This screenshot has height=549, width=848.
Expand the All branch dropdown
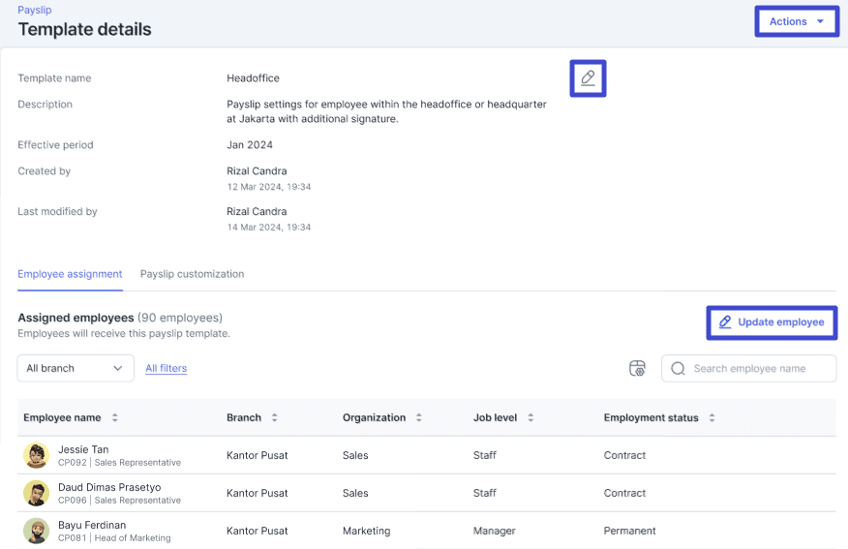(76, 368)
